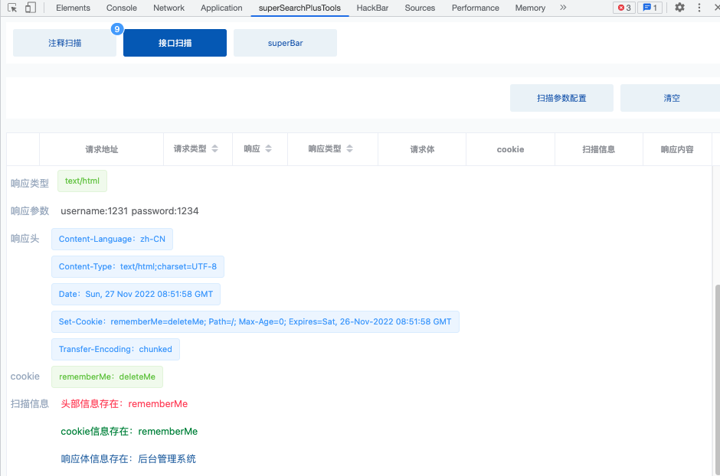Screen dimensions: 720x476
Task: Open the DevTools three-dot options menu
Action: 699,8
